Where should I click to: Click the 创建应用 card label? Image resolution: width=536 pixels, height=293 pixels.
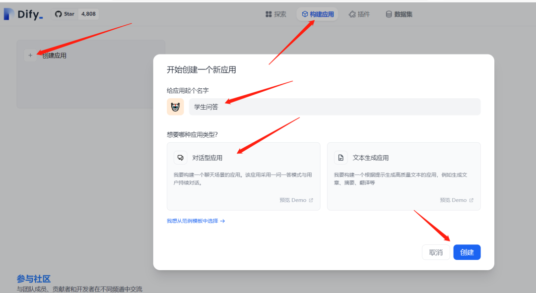click(55, 56)
